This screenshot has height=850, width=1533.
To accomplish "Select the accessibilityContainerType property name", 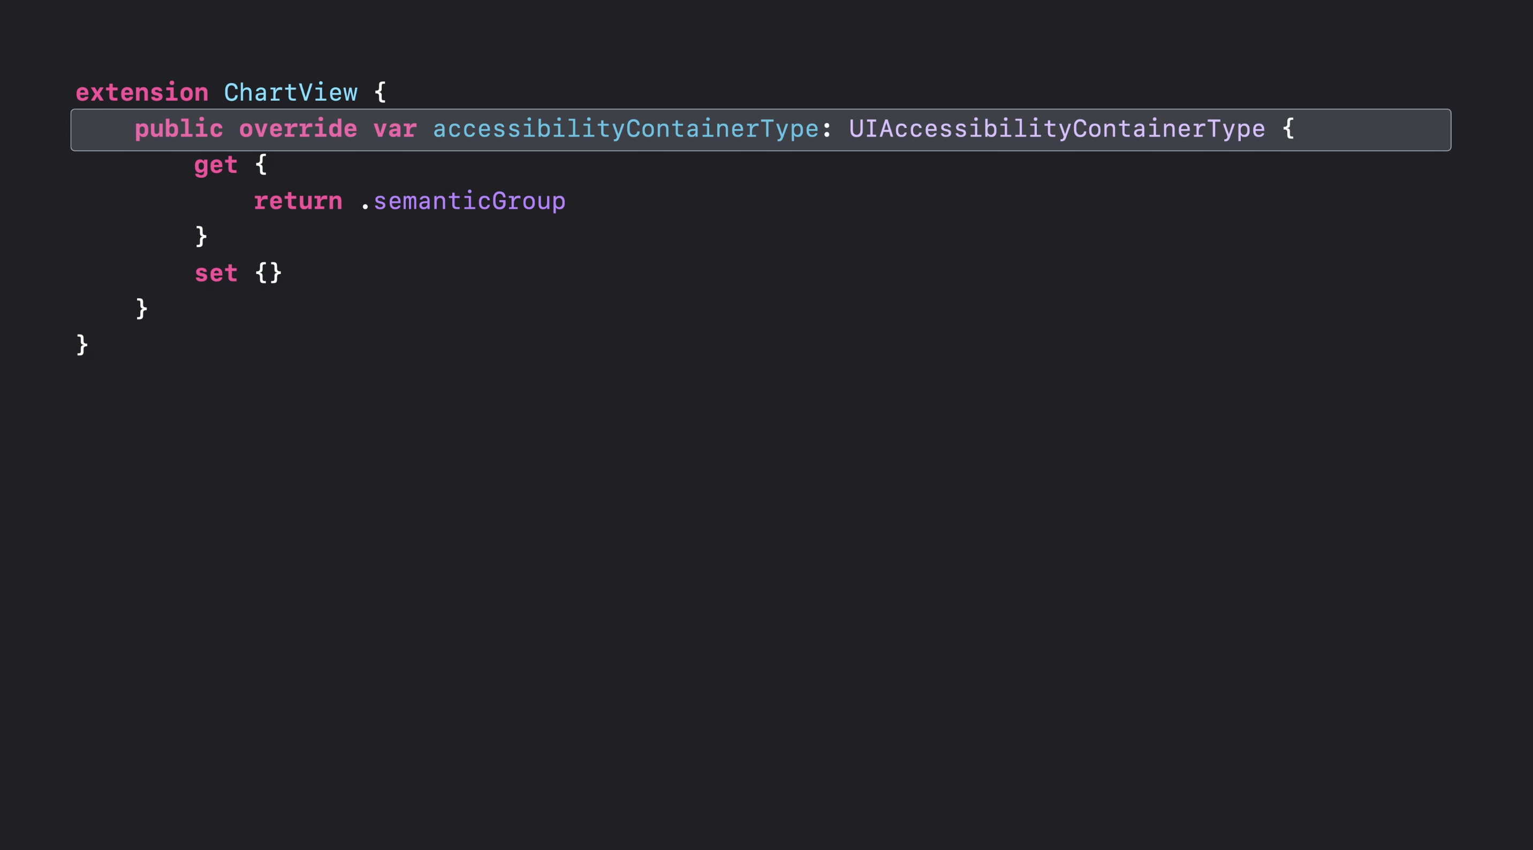I will point(626,129).
